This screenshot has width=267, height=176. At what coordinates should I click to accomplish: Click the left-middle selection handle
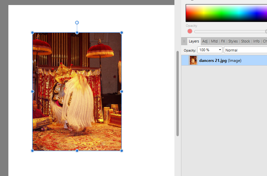[32, 92]
